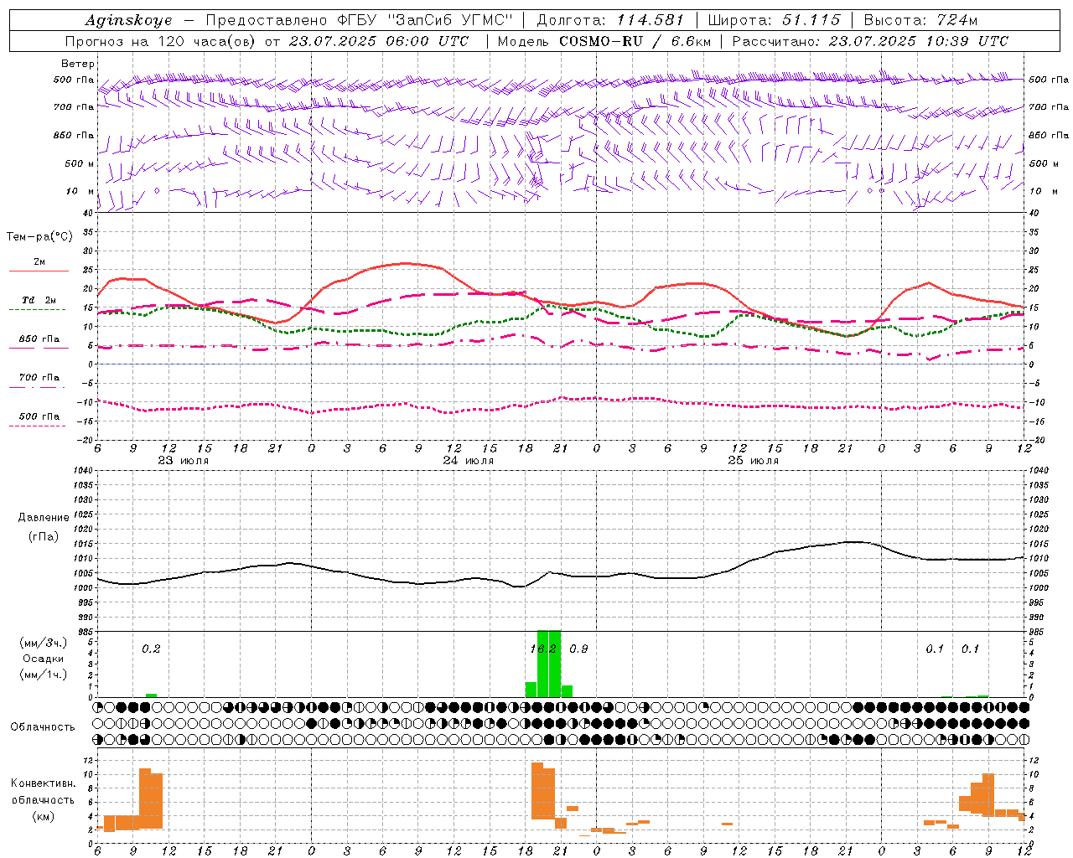Click the Ветер wind panel label
Image resolution: width=1073 pixels, height=858 pixels.
coord(77,64)
